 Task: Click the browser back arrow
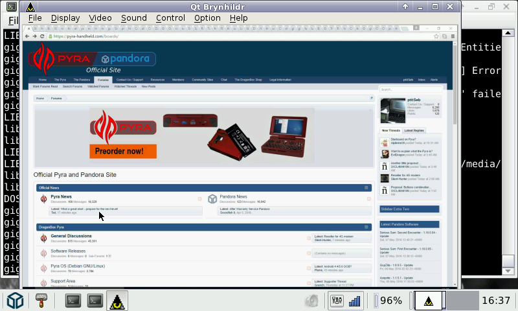(x=27, y=36)
